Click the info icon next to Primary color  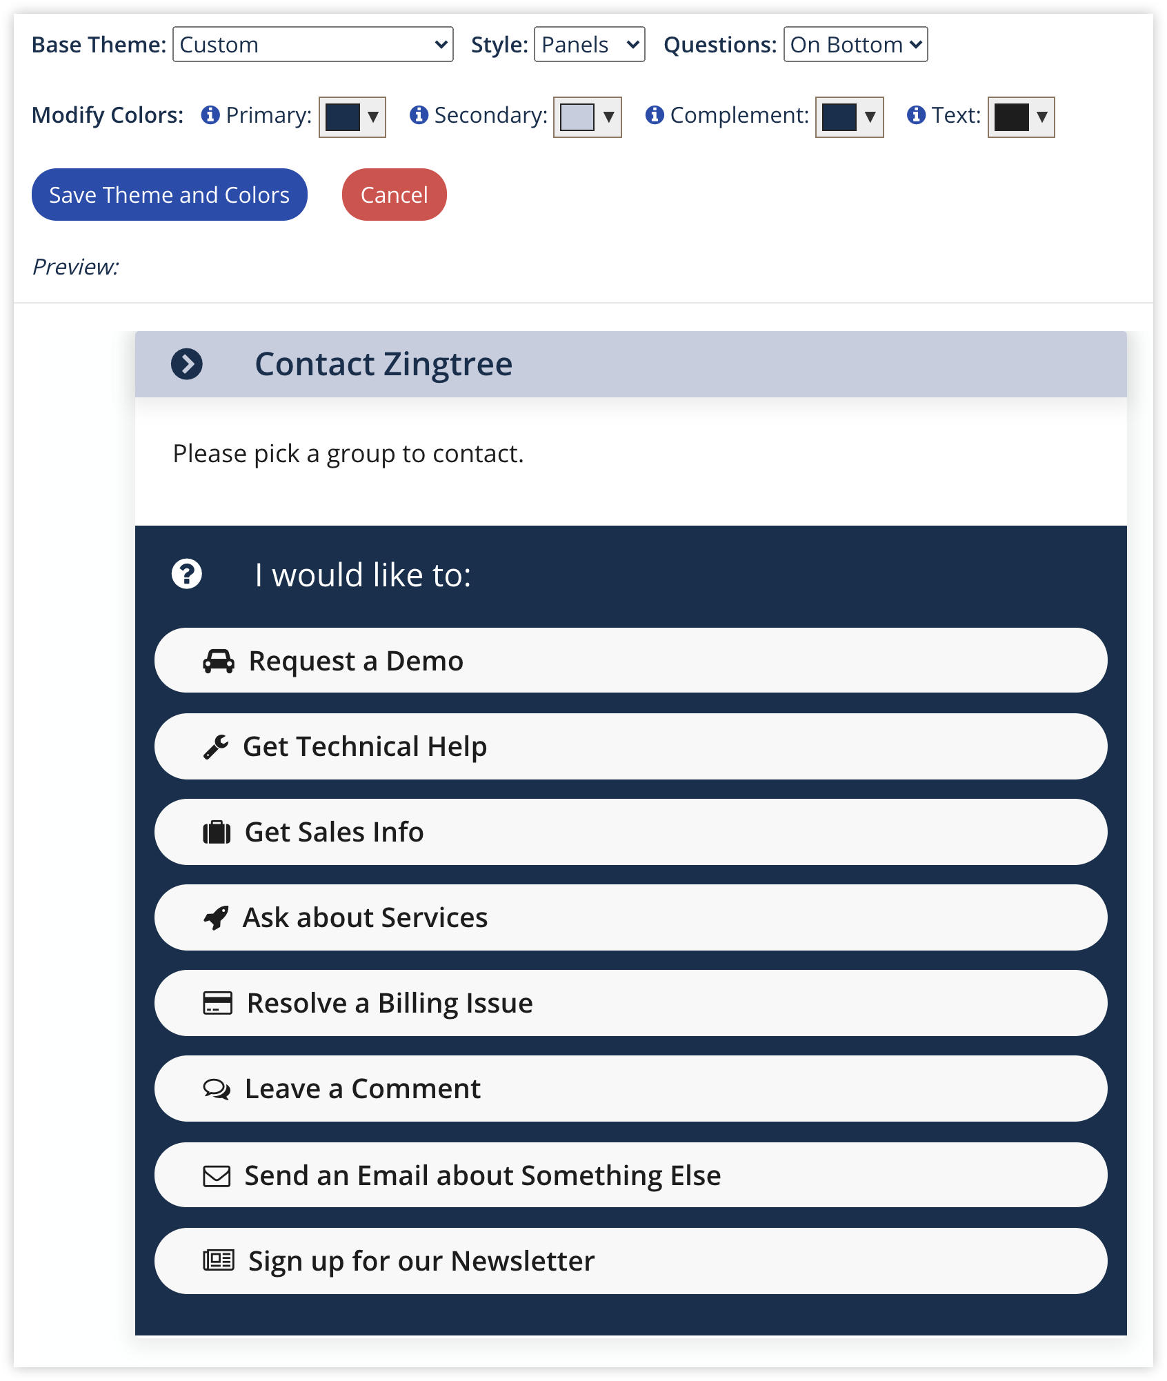coord(210,115)
